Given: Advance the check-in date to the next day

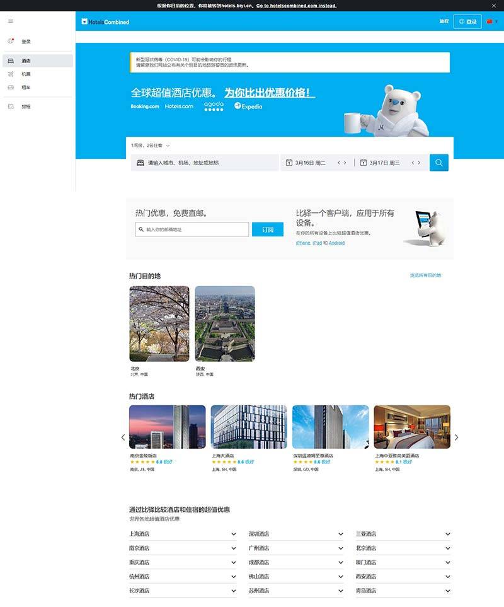Looking at the screenshot, I should (x=345, y=163).
